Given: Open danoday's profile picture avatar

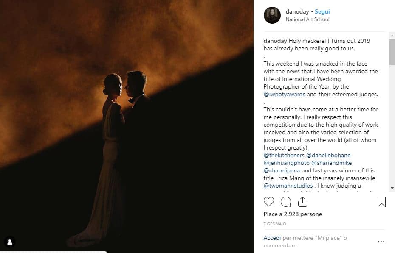Looking at the screenshot, I should pos(272,15).
